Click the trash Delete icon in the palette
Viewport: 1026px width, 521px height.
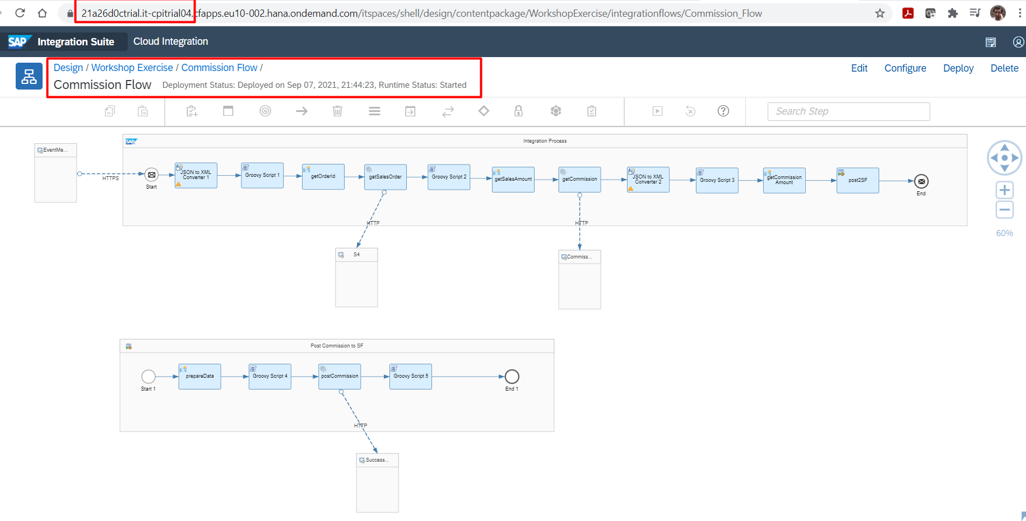click(x=337, y=111)
